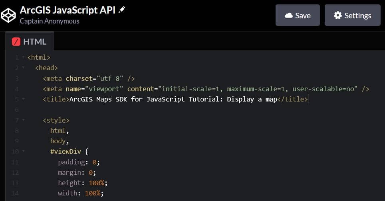The image size is (385, 201).
Task: Click the gear icon on the Settings button
Action: (x=337, y=16)
